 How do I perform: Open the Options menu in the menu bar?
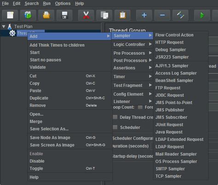pyautogui.click(x=63, y=3)
